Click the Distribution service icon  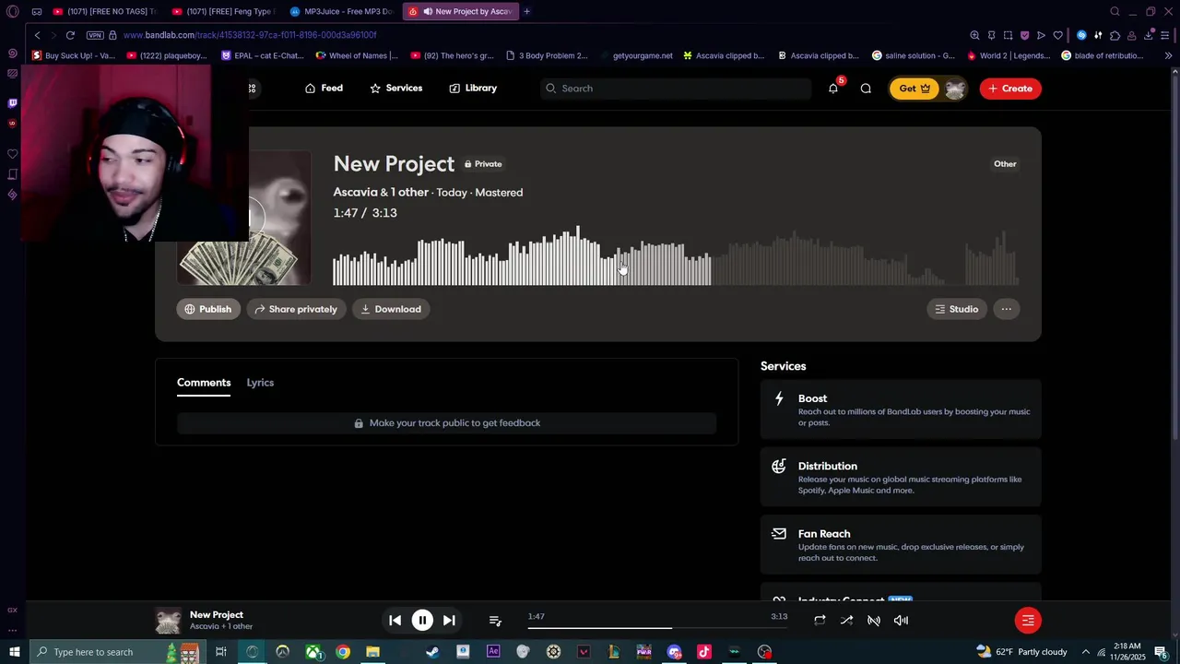[x=779, y=467]
